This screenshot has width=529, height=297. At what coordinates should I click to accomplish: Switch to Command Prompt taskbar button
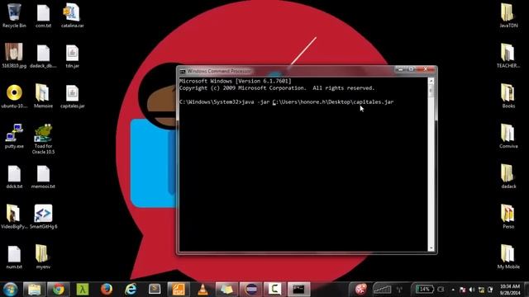[x=298, y=290]
